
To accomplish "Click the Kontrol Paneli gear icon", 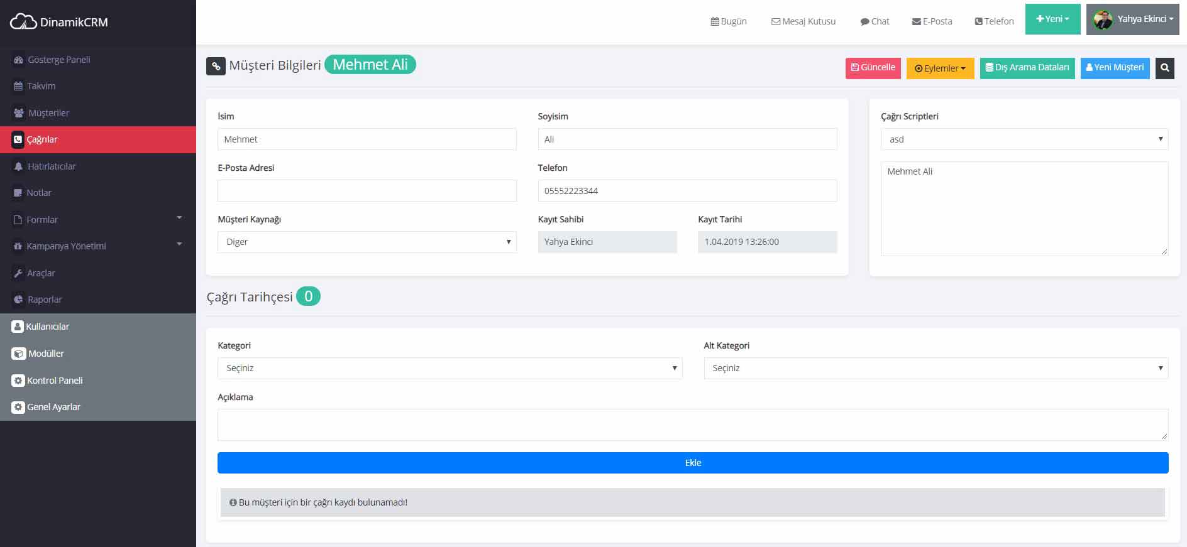I will coord(18,381).
